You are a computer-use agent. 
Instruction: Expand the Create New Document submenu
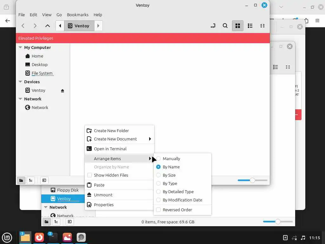coord(119,139)
